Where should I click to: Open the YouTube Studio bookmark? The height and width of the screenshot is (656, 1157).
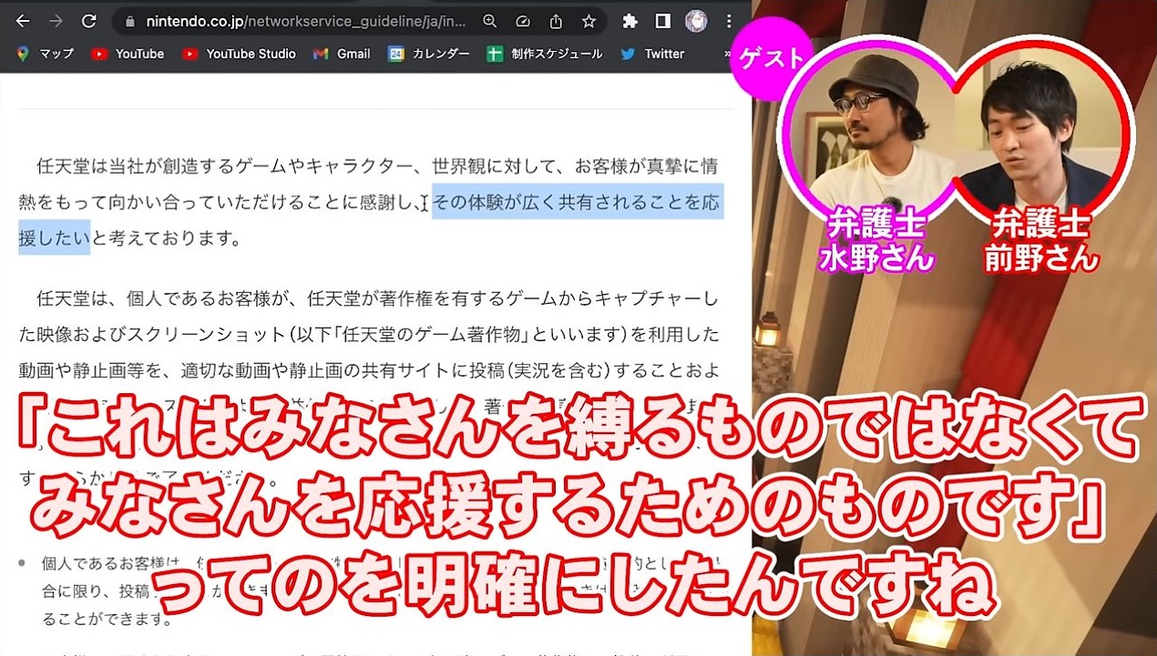[x=239, y=54]
